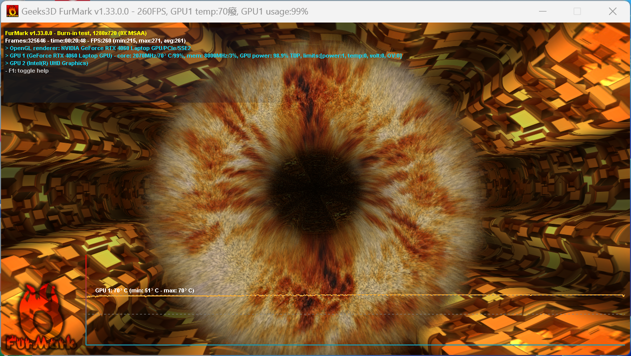Screen dimensions: 631x356
Task: Click the FurMark flame logo in corner
Action: pyautogui.click(x=41, y=316)
